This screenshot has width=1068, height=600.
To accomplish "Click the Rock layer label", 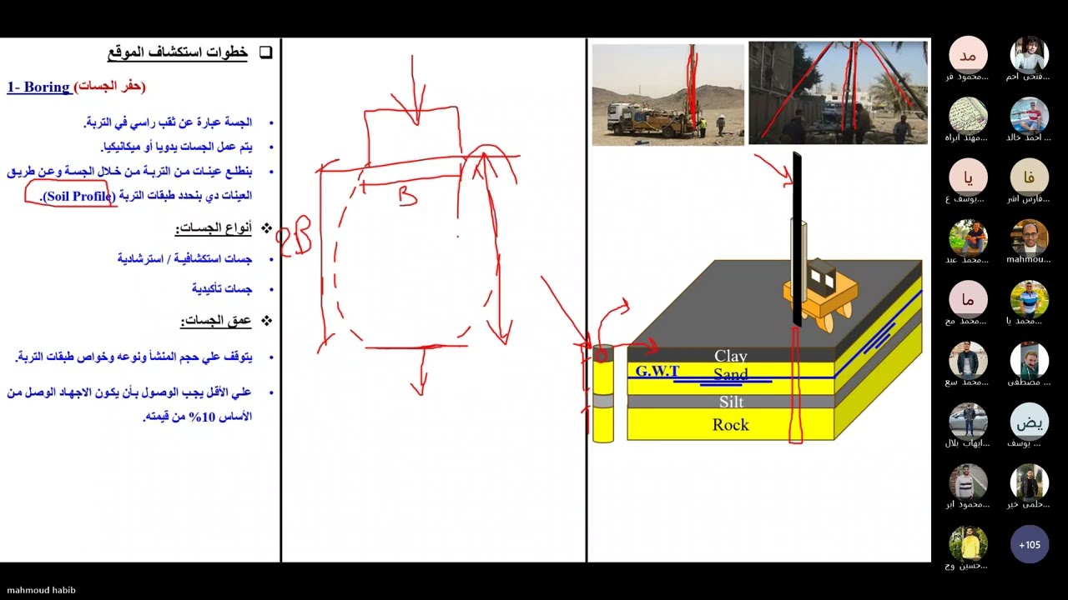I will [731, 425].
